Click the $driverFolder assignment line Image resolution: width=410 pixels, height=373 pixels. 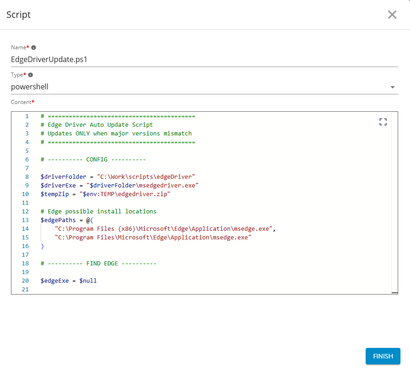118,177
